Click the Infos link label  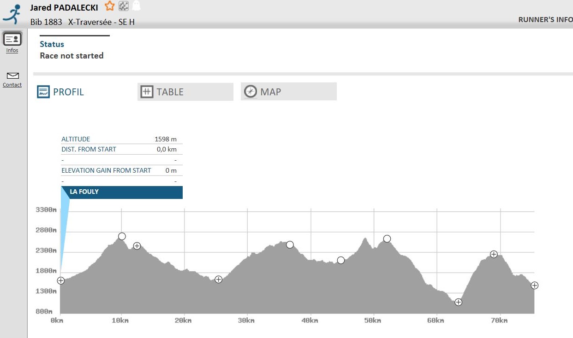pyautogui.click(x=12, y=51)
